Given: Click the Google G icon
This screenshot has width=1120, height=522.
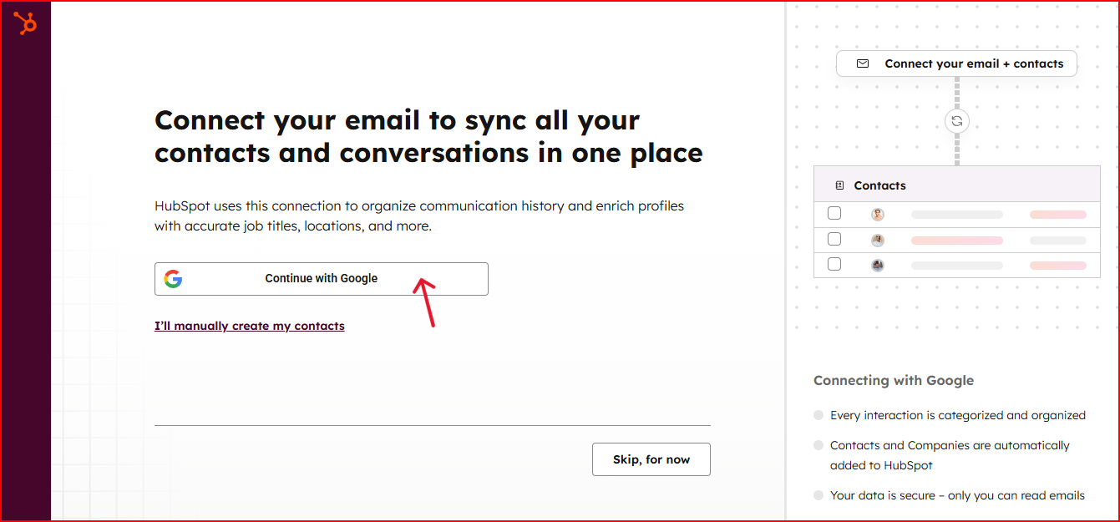Looking at the screenshot, I should [x=173, y=278].
